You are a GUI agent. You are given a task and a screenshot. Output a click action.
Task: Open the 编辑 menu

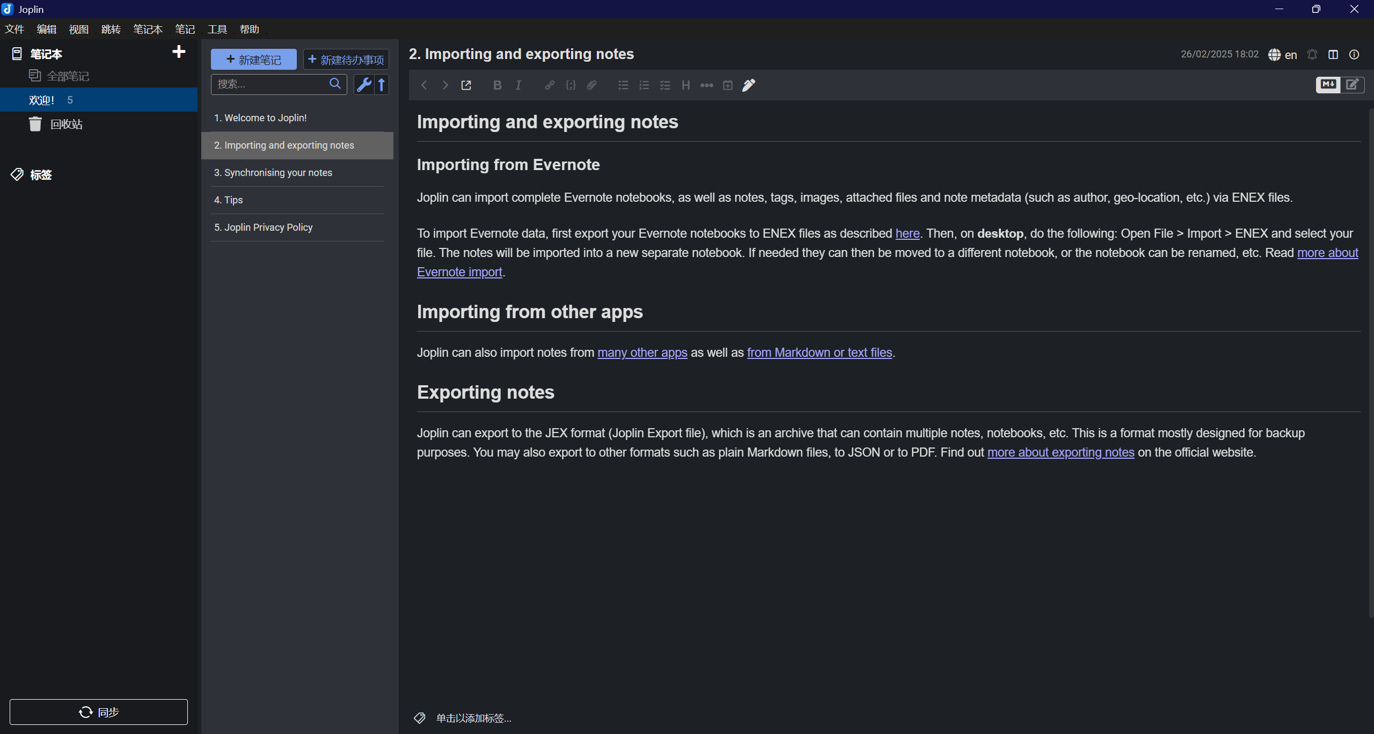[x=47, y=29]
